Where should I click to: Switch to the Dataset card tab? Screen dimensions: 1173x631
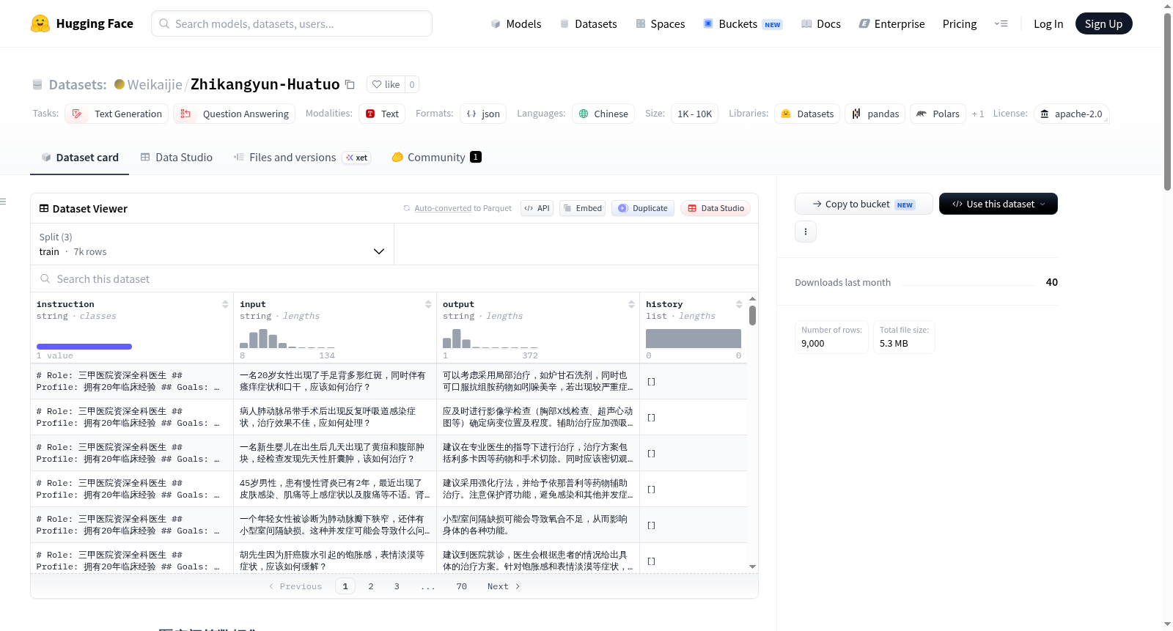[80, 158]
